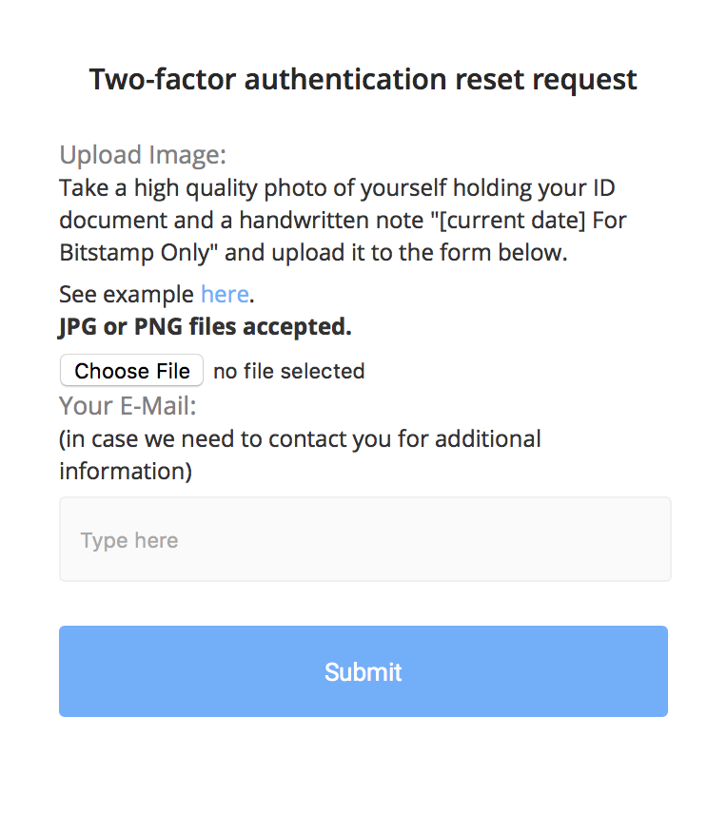
Task: Click the "See example" text
Action: [x=128, y=294]
